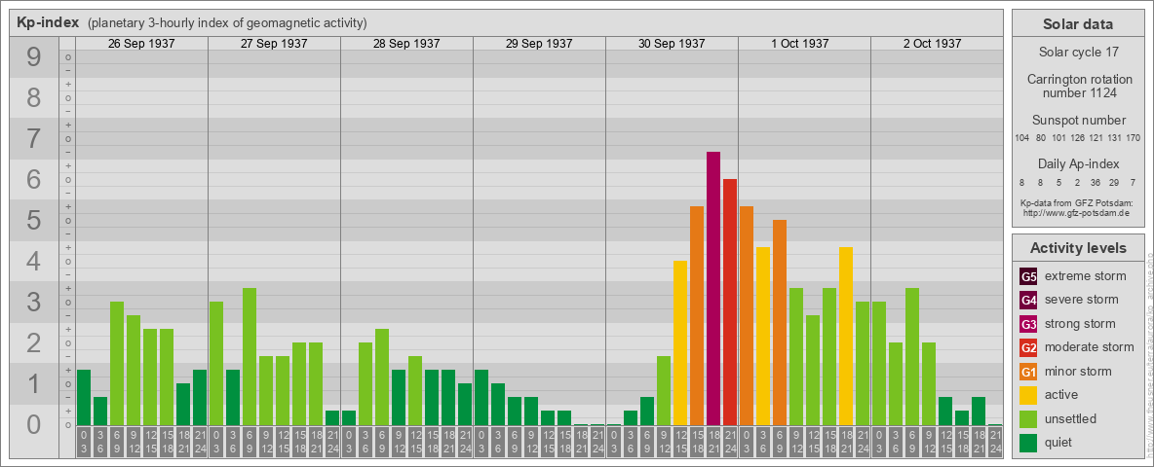Click the G5 extreme storm legend swatch
This screenshot has height=467, width=1154.
pyautogui.click(x=1028, y=276)
